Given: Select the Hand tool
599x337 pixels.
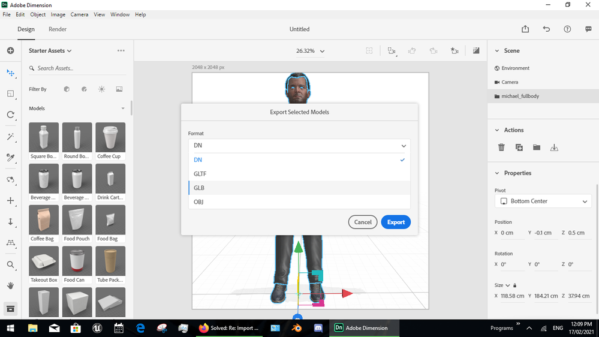Looking at the screenshot, I should tap(10, 285).
